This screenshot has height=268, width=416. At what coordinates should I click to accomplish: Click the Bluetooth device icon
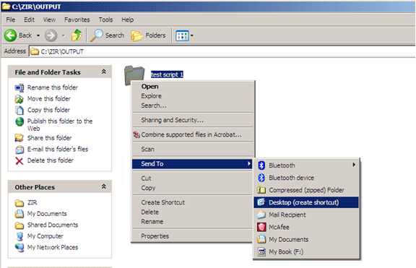pyautogui.click(x=261, y=178)
